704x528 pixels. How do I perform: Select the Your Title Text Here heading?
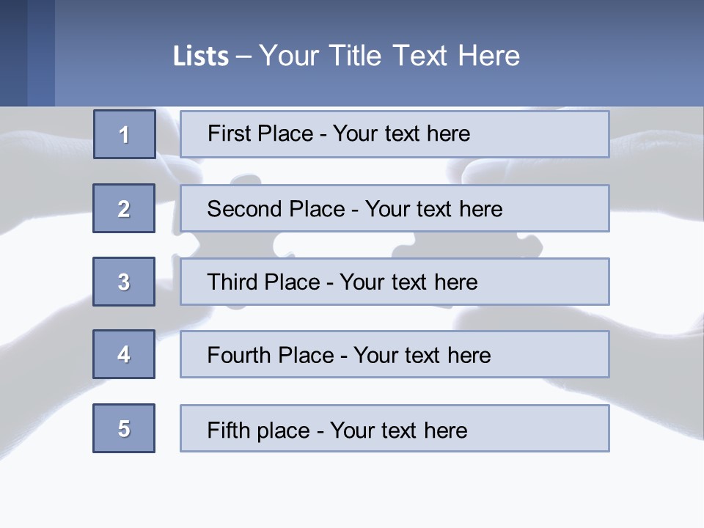tap(389, 56)
